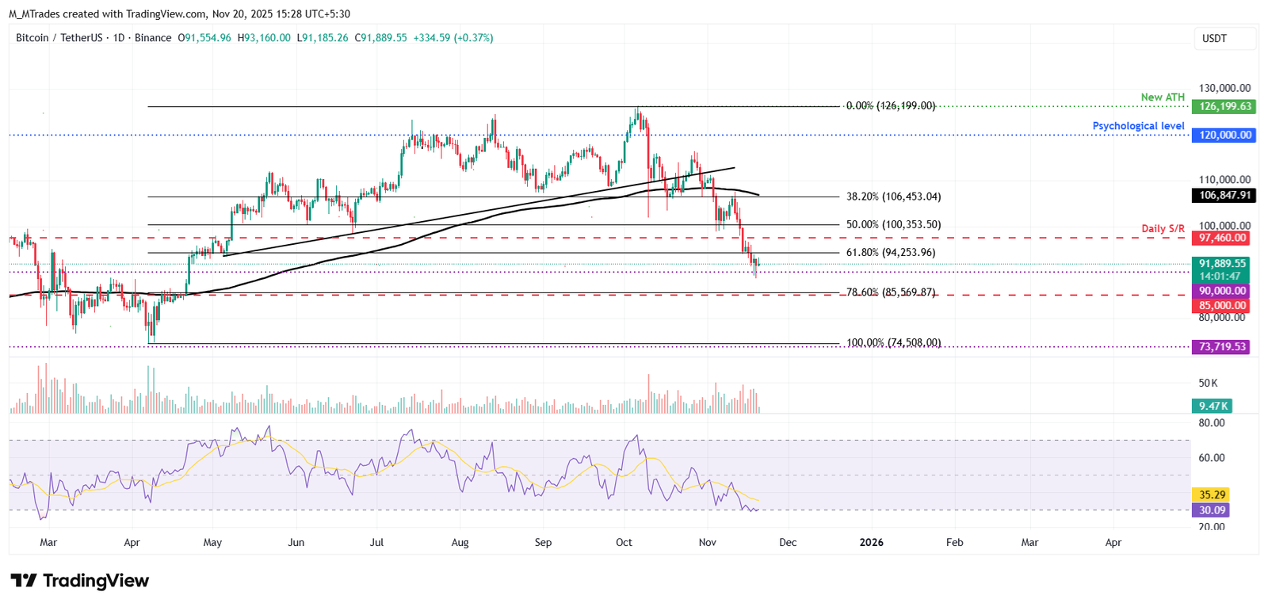Click the Dec marker on time axis
1268x607 pixels.
coord(788,543)
